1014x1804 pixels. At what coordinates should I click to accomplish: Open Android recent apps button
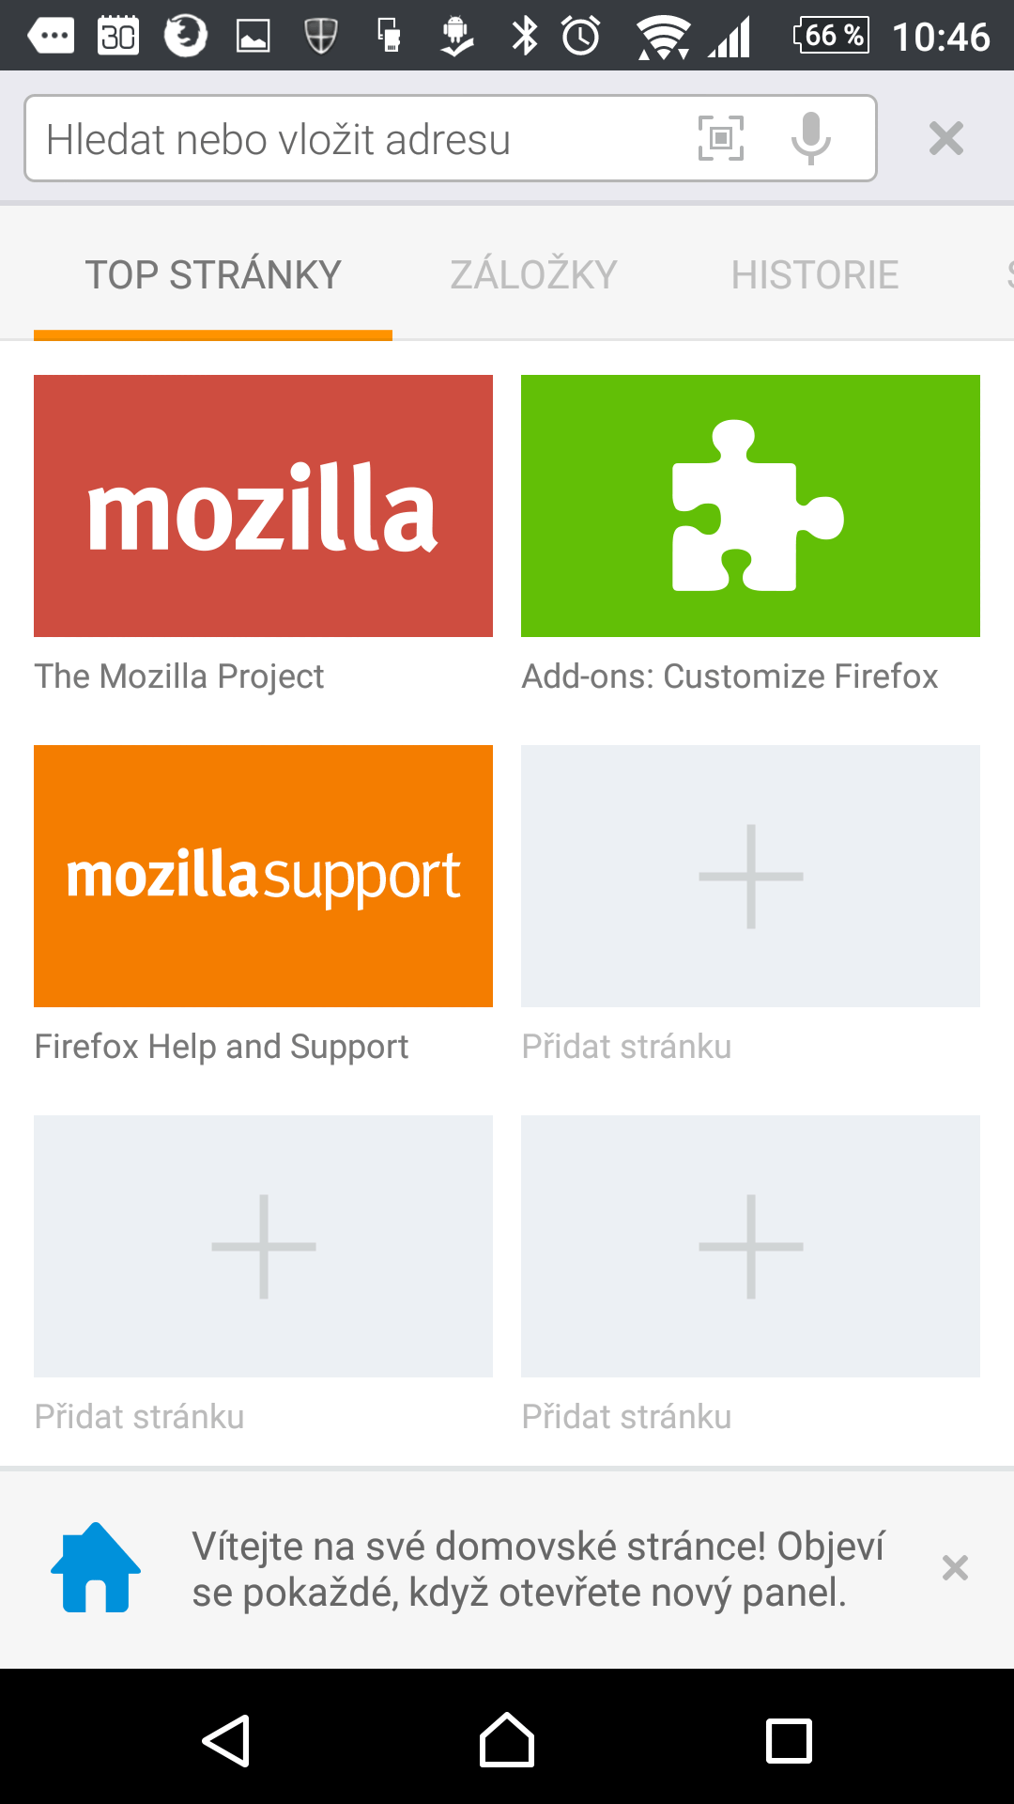click(x=789, y=1741)
